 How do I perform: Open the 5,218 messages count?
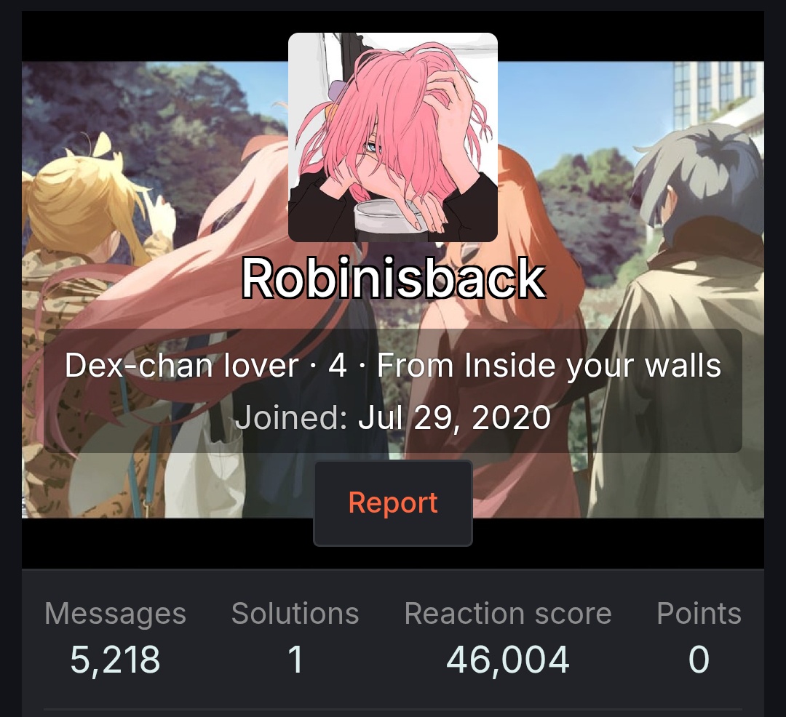click(115, 660)
